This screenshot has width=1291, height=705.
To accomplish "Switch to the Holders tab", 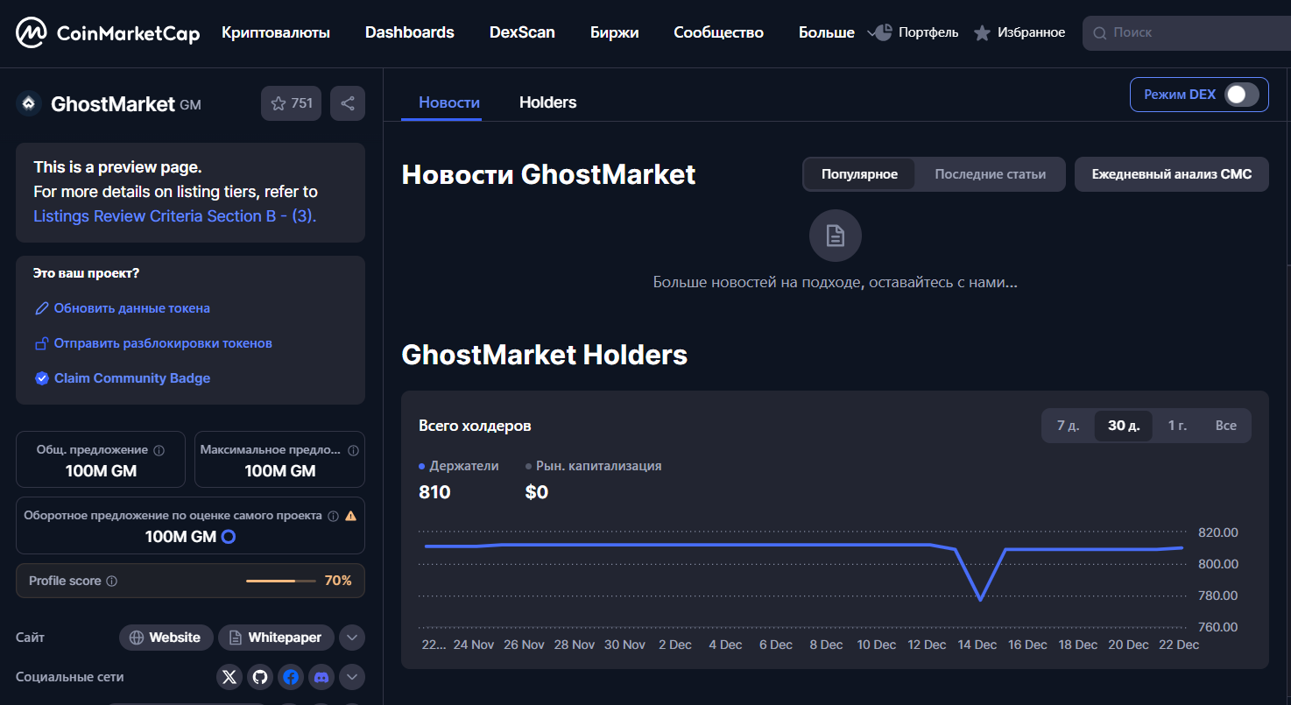I will [x=548, y=102].
